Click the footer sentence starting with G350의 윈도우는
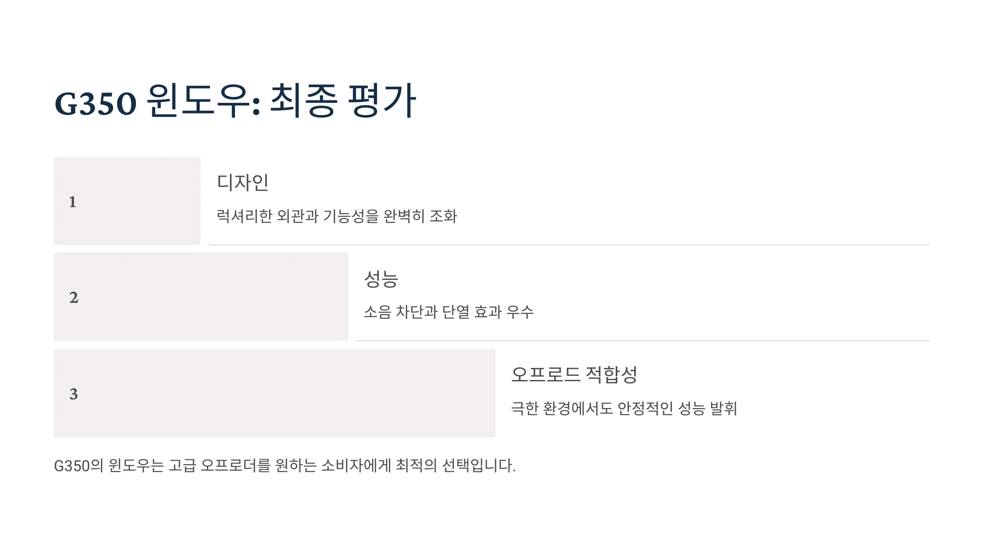 click(x=285, y=465)
